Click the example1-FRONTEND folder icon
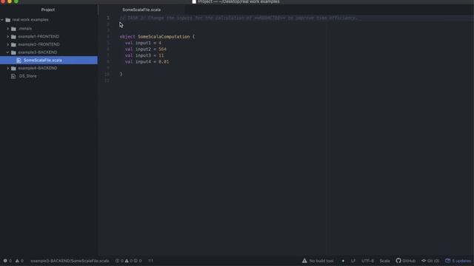This screenshot has height=266, width=474. [13, 36]
